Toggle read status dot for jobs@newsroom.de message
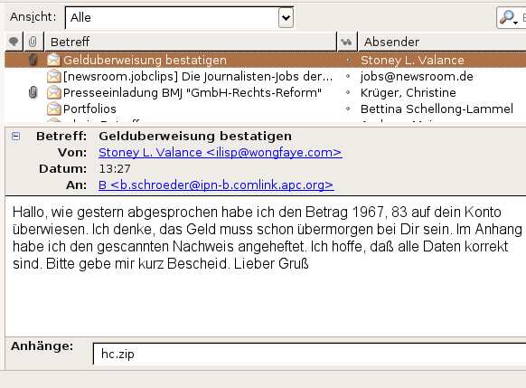Image resolution: width=526 pixels, height=388 pixels. coord(348,77)
